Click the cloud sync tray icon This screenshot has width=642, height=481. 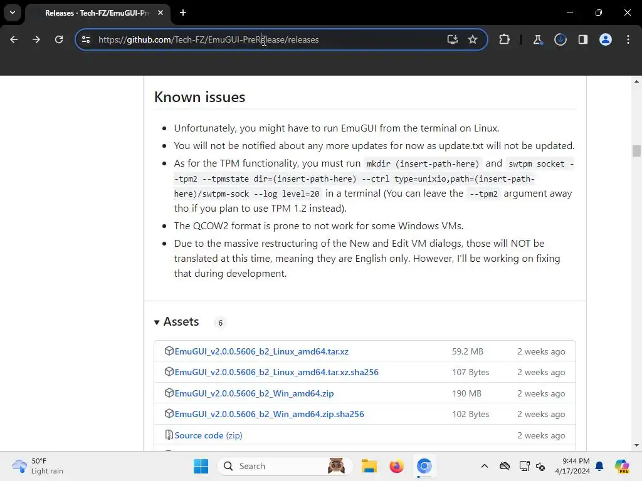point(505,466)
